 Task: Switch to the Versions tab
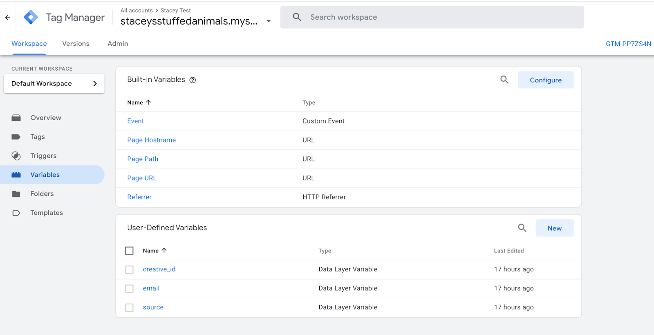coord(76,44)
